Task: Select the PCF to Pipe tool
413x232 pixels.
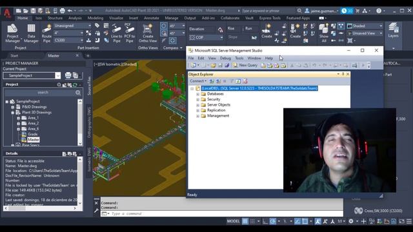Action: point(129,34)
